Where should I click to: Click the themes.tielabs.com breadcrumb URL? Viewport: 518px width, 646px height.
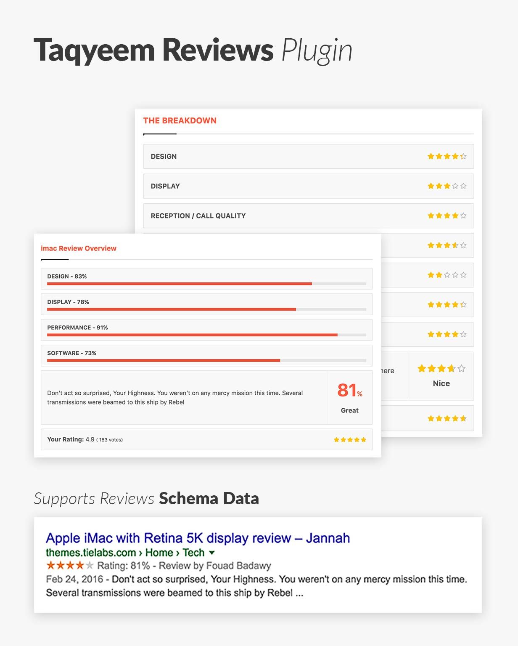point(90,553)
